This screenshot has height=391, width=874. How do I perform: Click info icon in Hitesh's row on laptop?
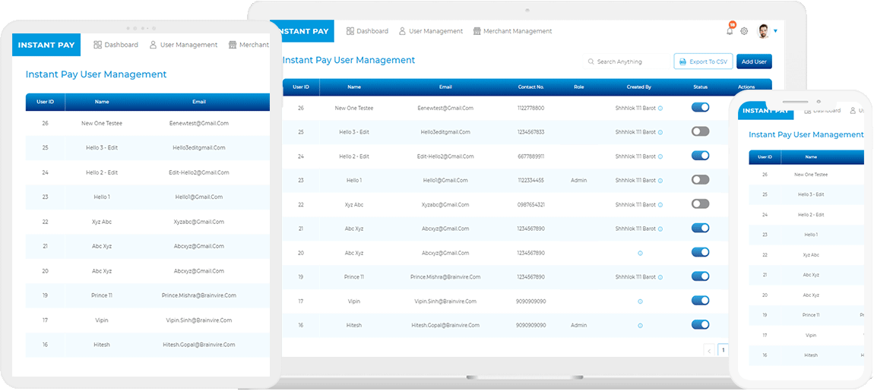click(640, 325)
